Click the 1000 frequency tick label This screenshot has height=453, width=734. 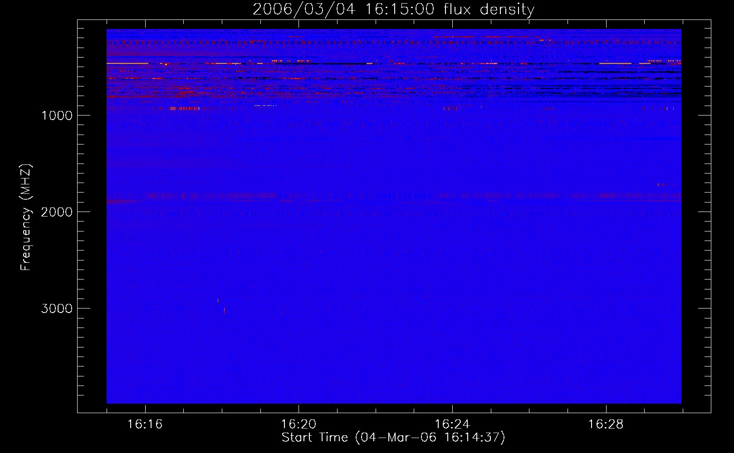click(57, 116)
